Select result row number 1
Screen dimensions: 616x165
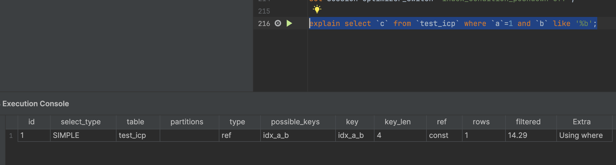(11, 136)
